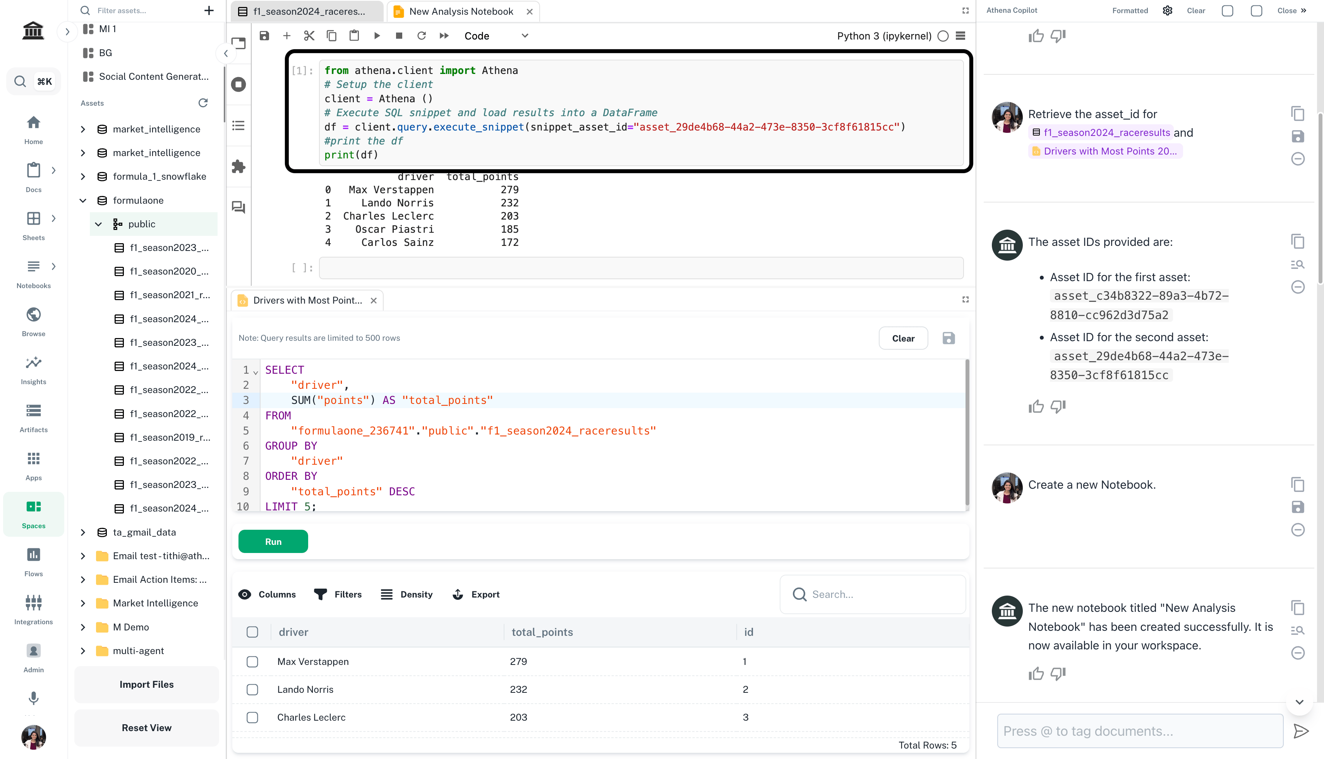Image resolution: width=1324 pixels, height=759 pixels.
Task: Open the extensions puzzle piece panel
Action: click(238, 166)
